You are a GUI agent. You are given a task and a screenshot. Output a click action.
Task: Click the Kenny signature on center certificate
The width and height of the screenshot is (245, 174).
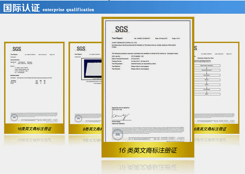click(121, 116)
